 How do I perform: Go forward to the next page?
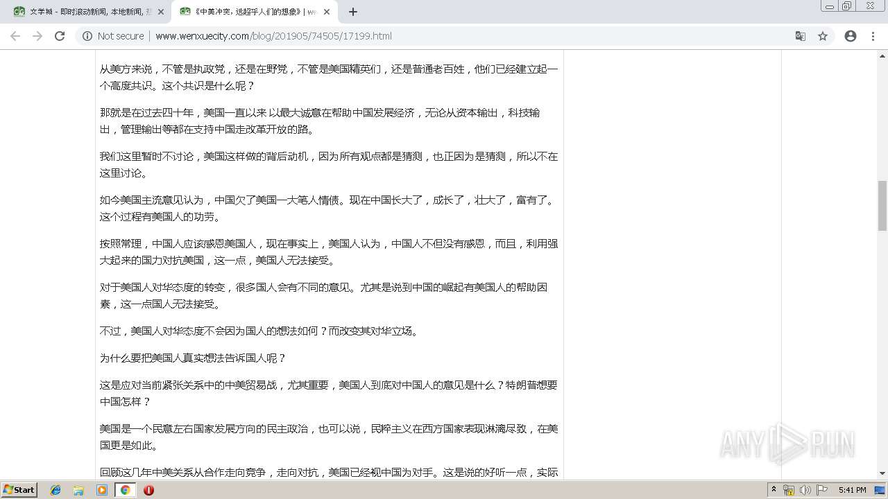pos(37,36)
